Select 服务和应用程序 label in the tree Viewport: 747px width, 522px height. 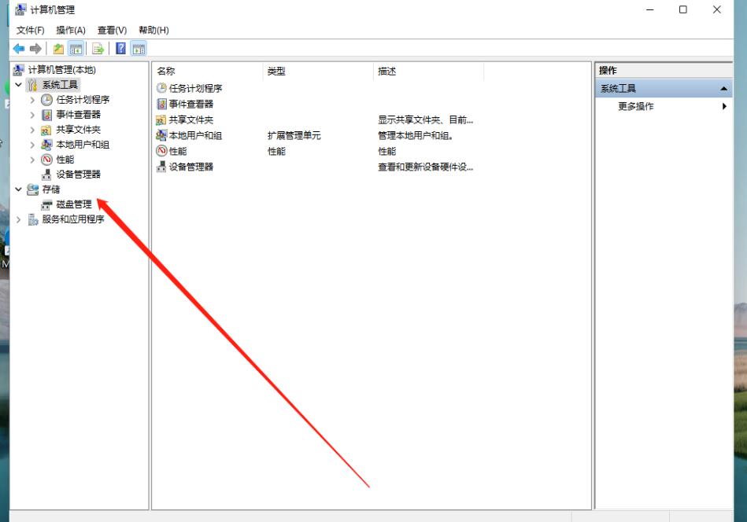(73, 219)
